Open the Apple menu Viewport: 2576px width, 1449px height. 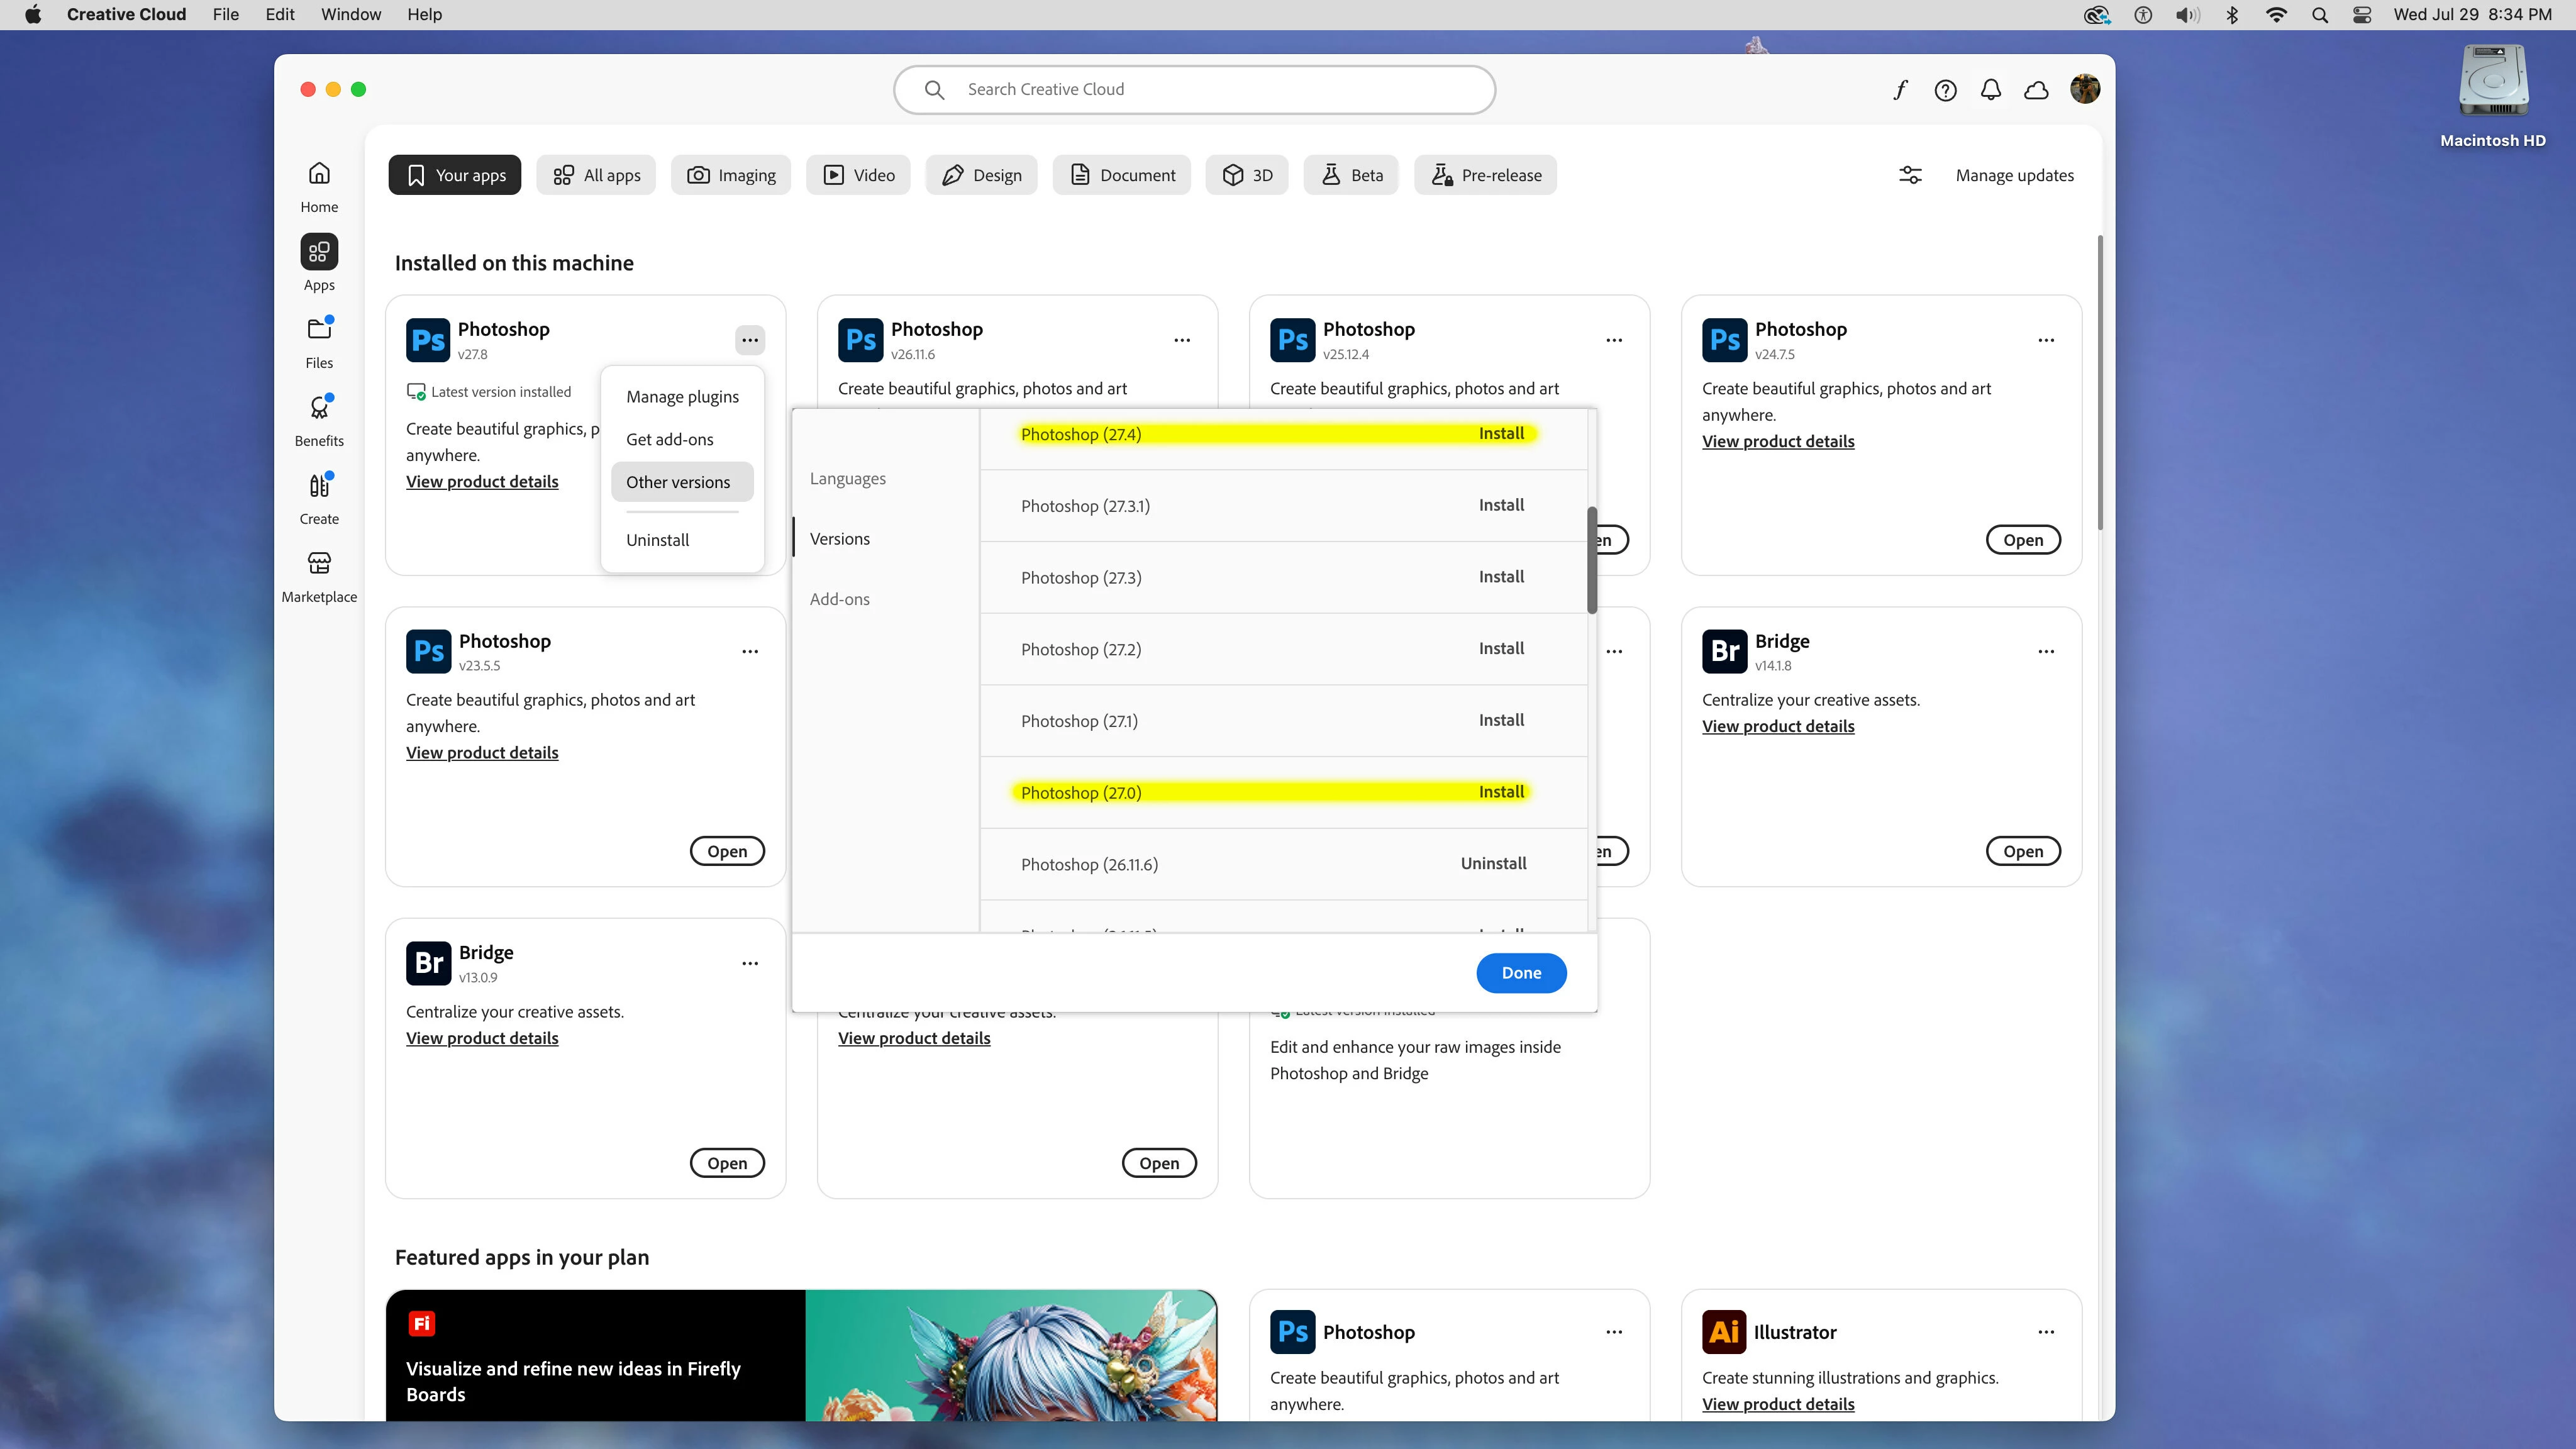click(x=33, y=15)
